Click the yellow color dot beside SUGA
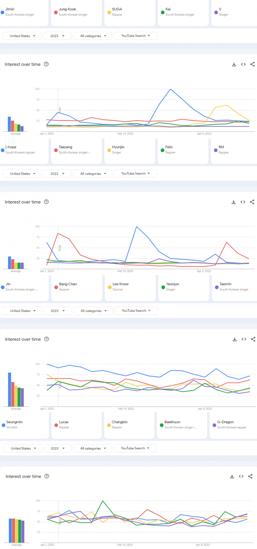This screenshot has width=257, height=549. (x=109, y=13)
